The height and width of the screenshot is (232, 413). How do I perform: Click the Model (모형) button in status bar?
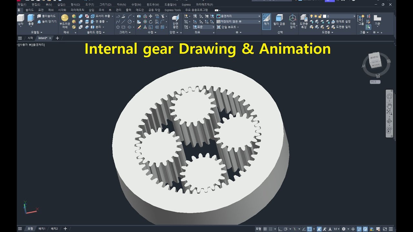click(x=258, y=229)
